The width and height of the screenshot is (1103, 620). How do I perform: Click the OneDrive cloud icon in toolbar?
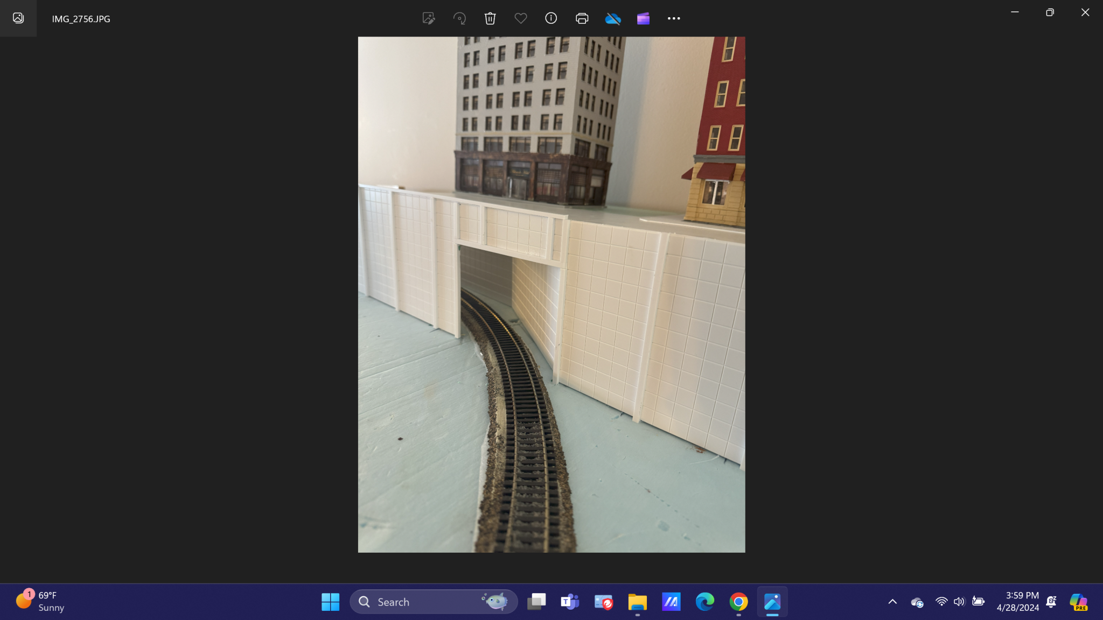[613, 19]
